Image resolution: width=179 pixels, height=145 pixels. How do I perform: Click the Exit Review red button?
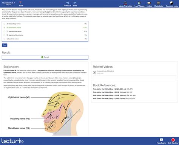(x=173, y=140)
